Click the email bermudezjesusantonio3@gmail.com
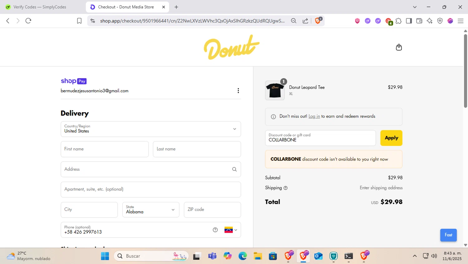The height and width of the screenshot is (264, 468). click(x=95, y=91)
